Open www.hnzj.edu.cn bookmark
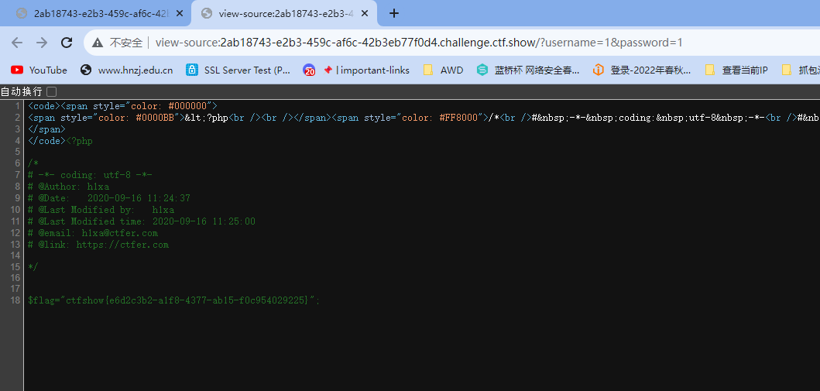This screenshot has width=820, height=391. pos(126,70)
